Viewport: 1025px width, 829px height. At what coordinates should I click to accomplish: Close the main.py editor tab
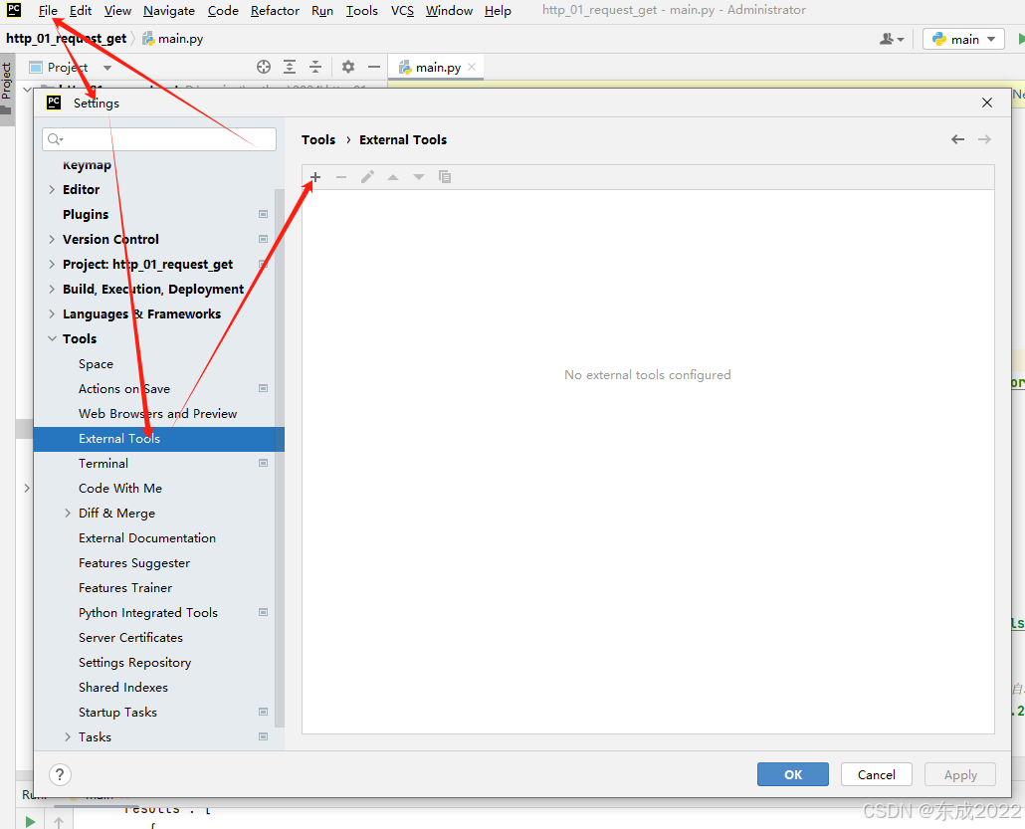point(472,67)
